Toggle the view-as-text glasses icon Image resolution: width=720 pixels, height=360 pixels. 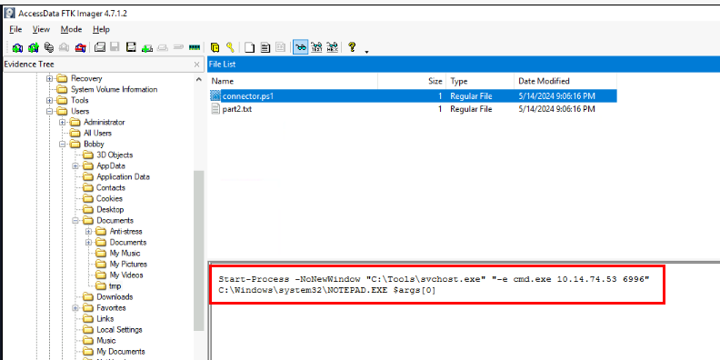[316, 47]
